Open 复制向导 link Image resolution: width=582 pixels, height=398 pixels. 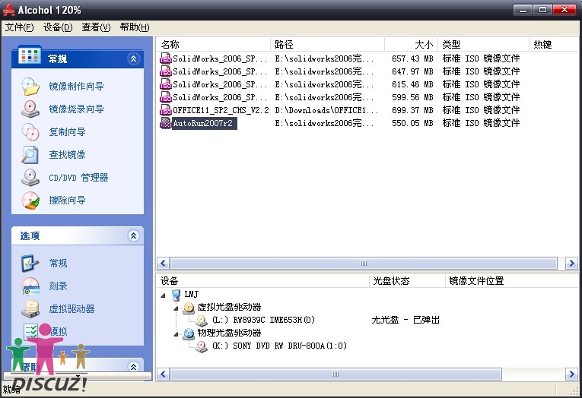point(67,132)
